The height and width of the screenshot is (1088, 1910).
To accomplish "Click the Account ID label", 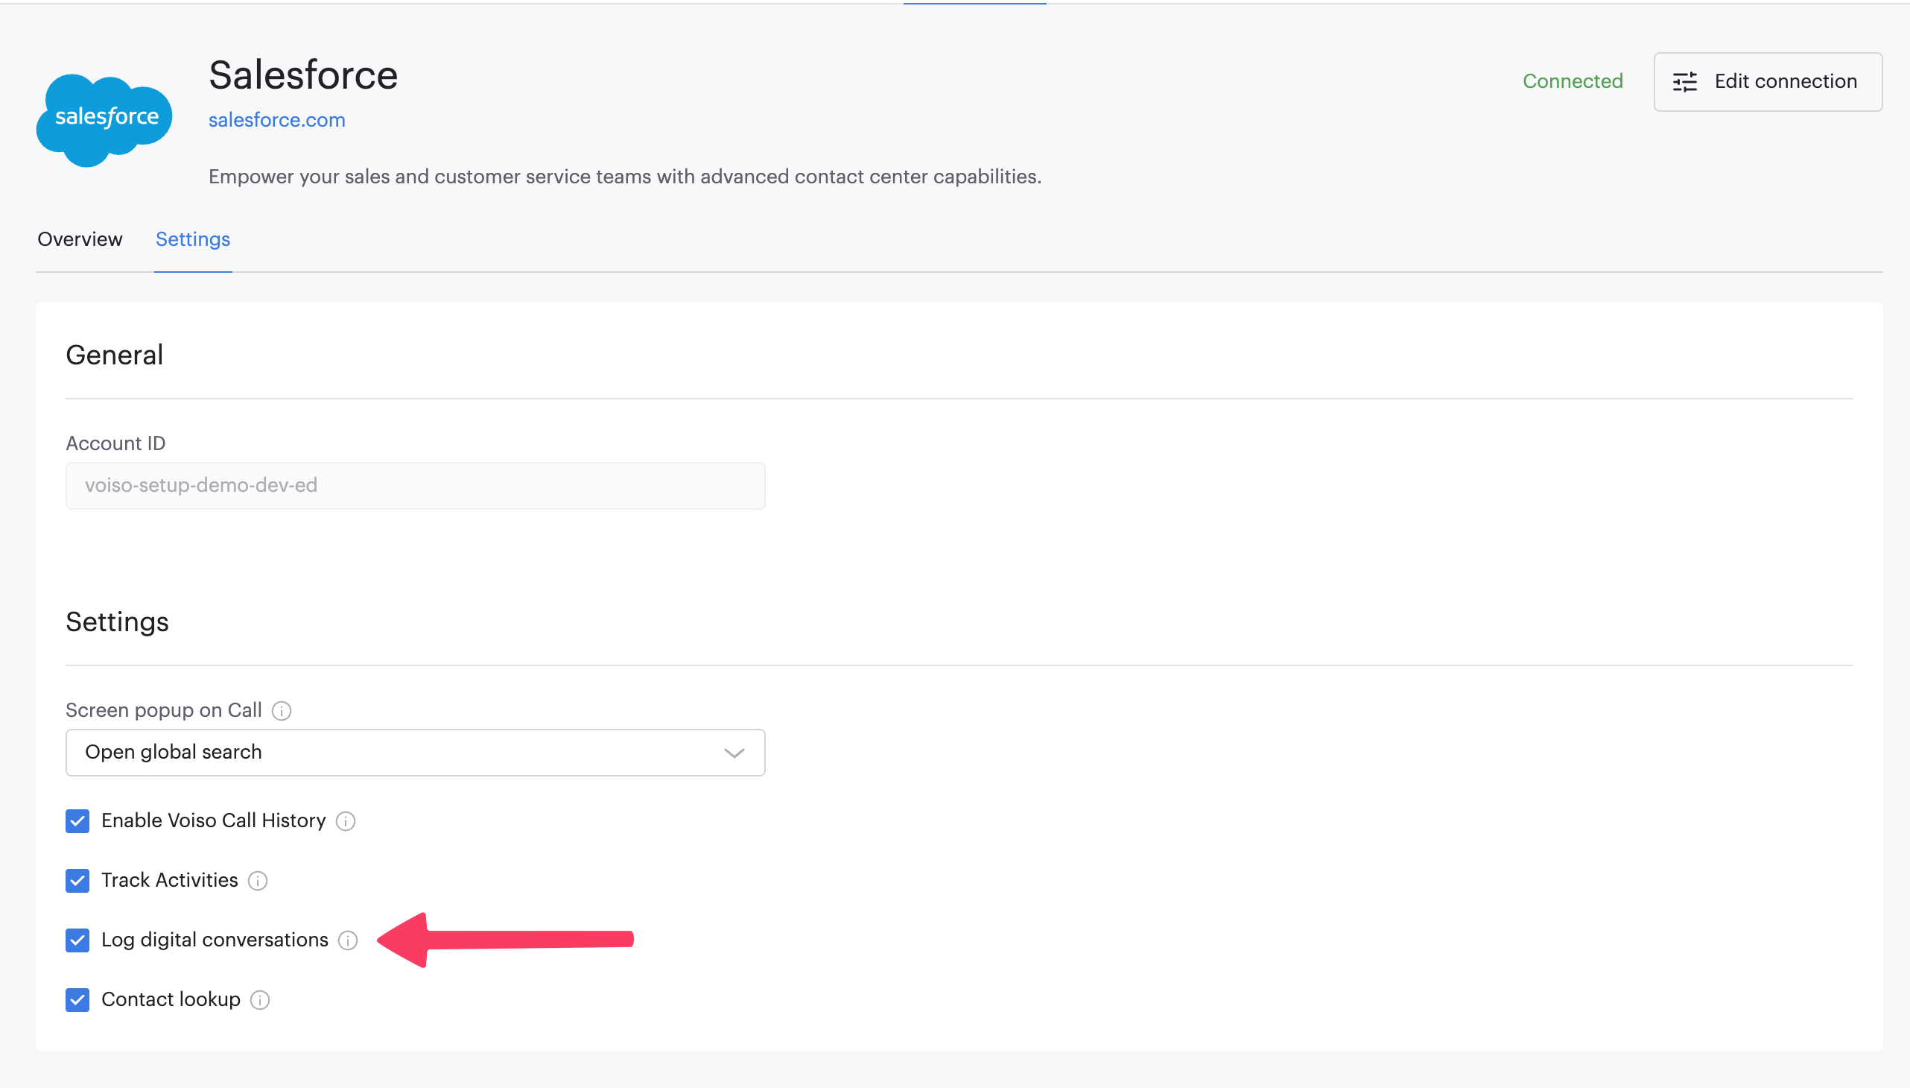I will (x=115, y=444).
